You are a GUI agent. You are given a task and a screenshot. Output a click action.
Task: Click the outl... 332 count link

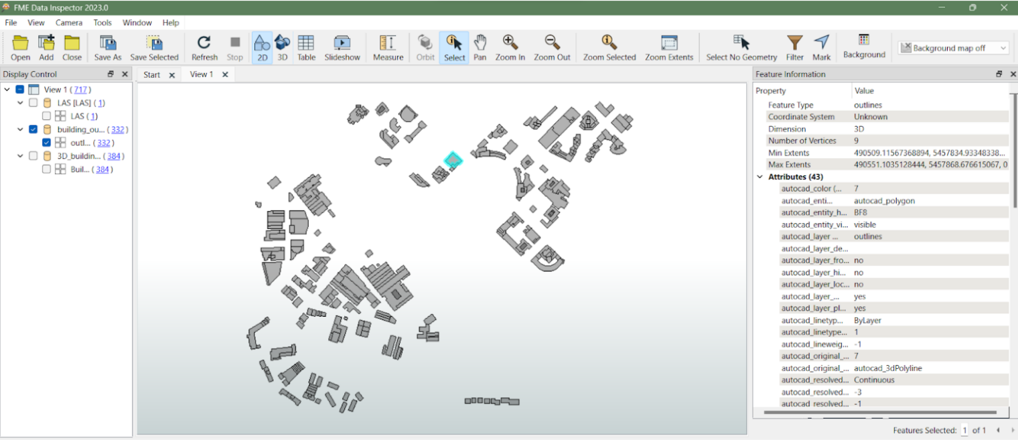coord(104,143)
